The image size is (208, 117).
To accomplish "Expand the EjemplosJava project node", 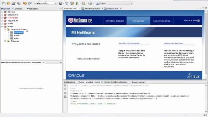I will coord(2,15).
